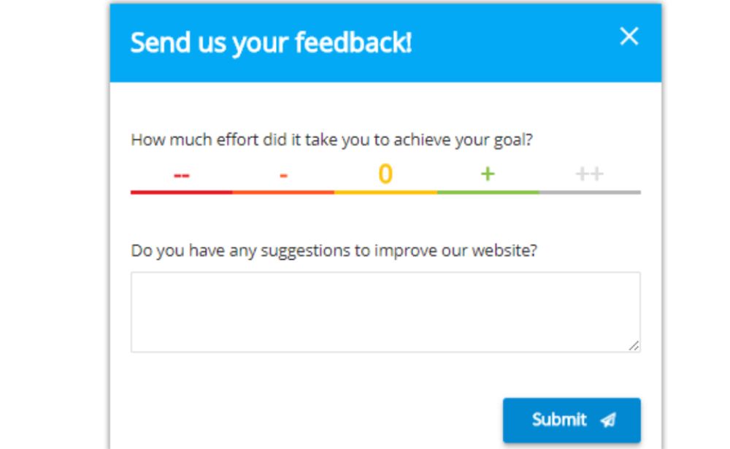Click the blank page outside the dialog
This screenshot has height=449, width=730.
51,219
